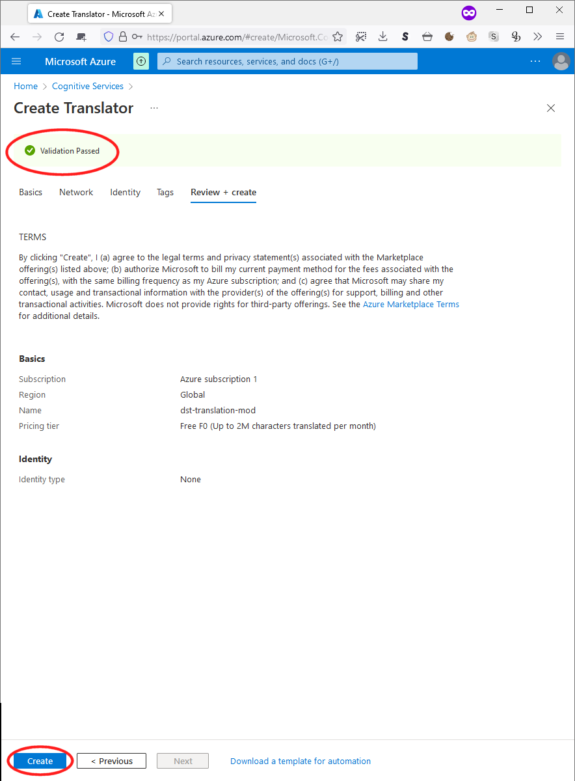Reload the Azure portal page

pyautogui.click(x=59, y=37)
